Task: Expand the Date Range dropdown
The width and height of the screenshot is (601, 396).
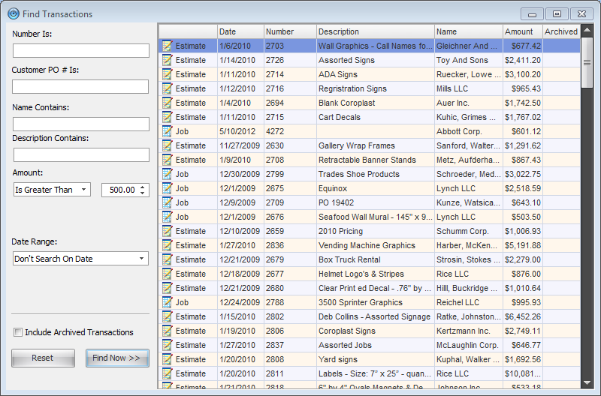Action: [80, 259]
